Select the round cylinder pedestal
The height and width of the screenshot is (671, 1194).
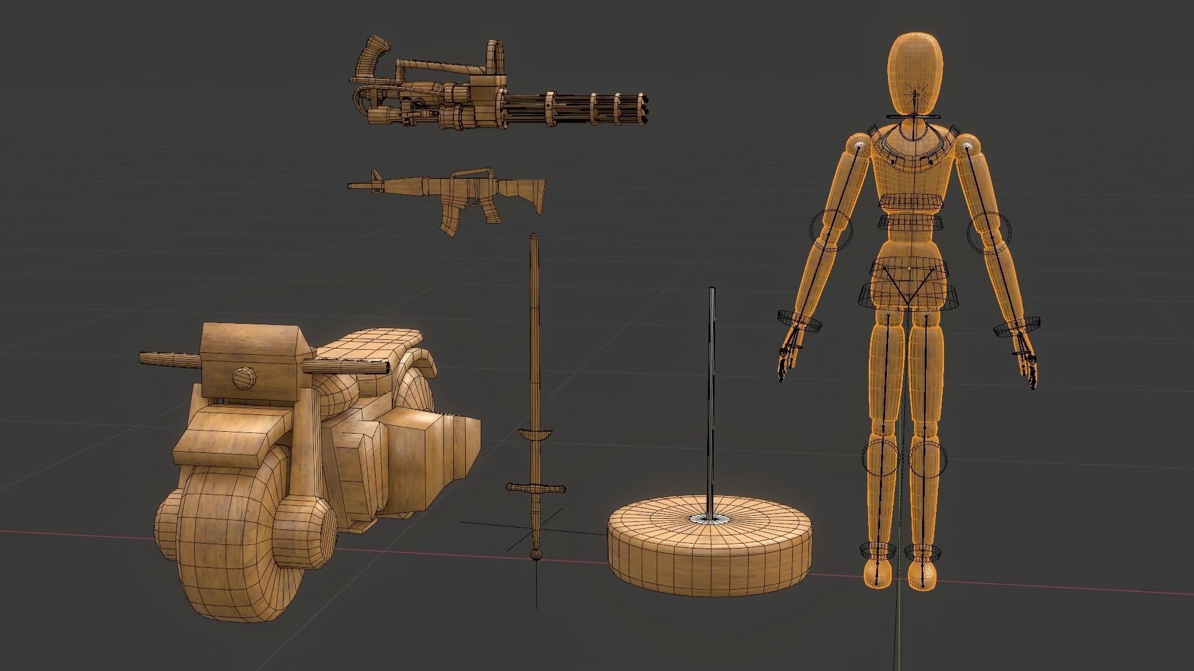coord(710,545)
